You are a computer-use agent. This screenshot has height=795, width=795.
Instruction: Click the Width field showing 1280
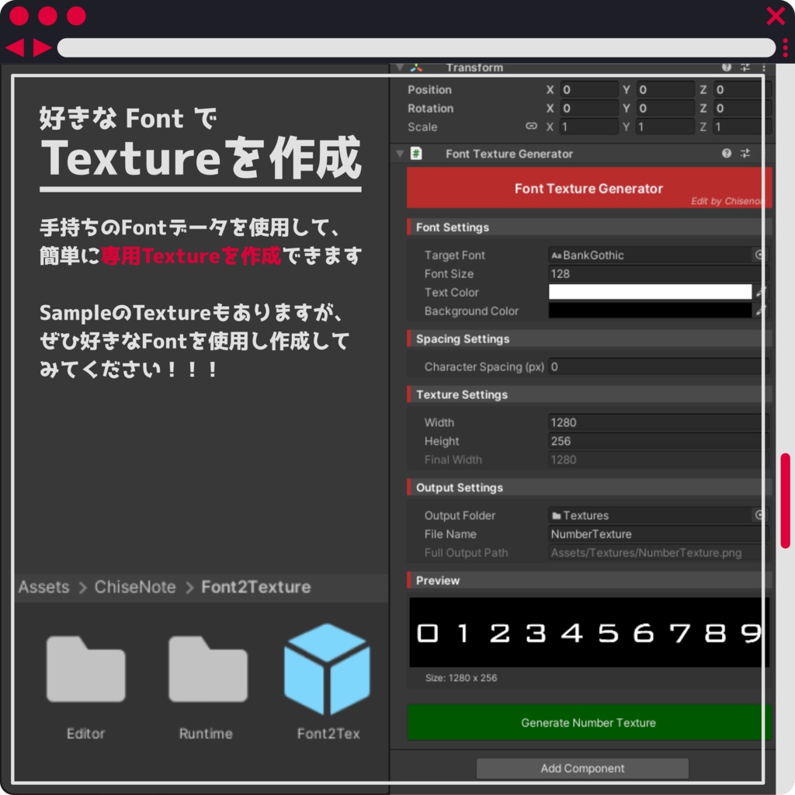[x=658, y=422]
